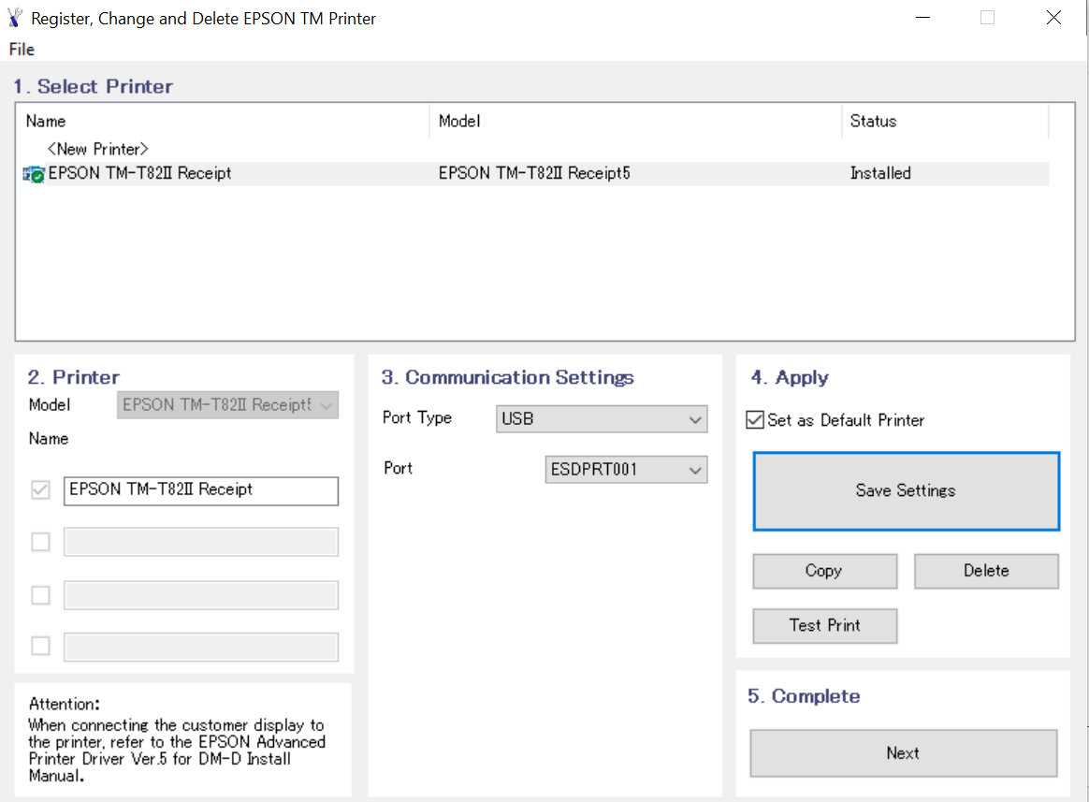
Task: Click the EPSON TM-T82II Receipt5 model cell
Action: 534,173
